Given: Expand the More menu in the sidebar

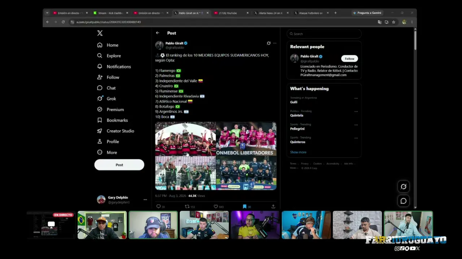Looking at the screenshot, I should click(107, 152).
